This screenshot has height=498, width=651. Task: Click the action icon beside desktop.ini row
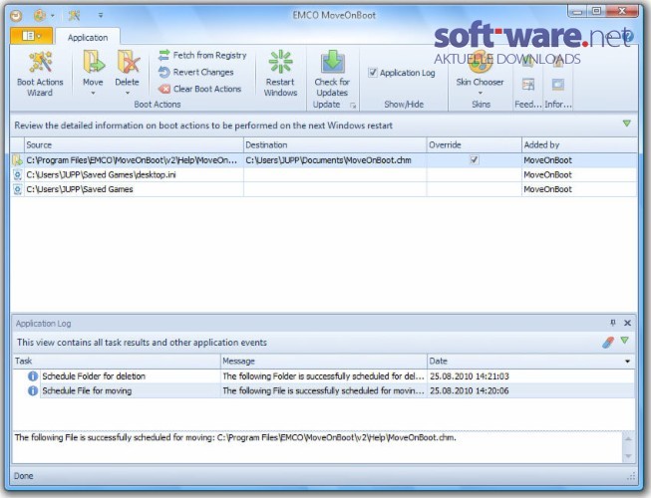(x=17, y=174)
